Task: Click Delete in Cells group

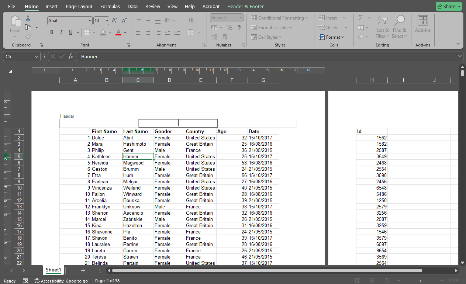Action: coord(329,28)
